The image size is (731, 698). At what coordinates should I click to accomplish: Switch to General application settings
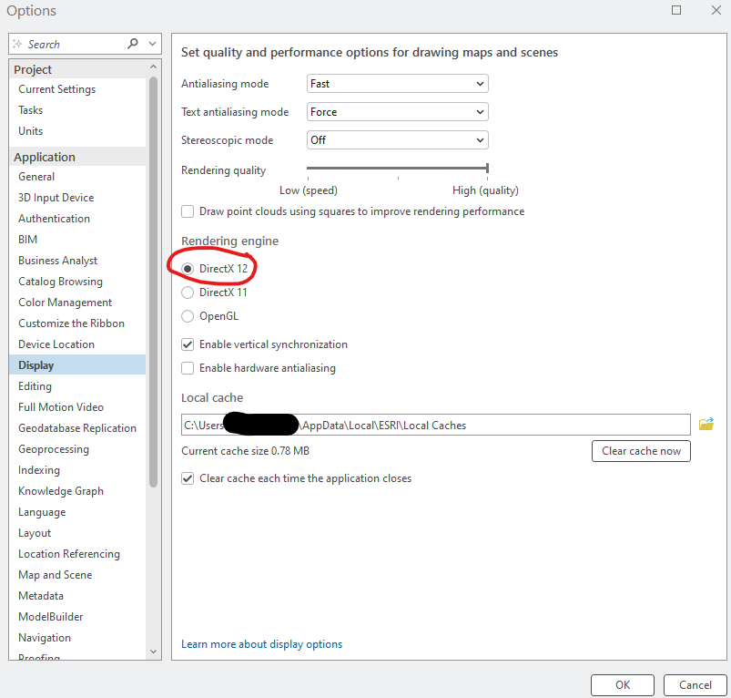(x=36, y=176)
